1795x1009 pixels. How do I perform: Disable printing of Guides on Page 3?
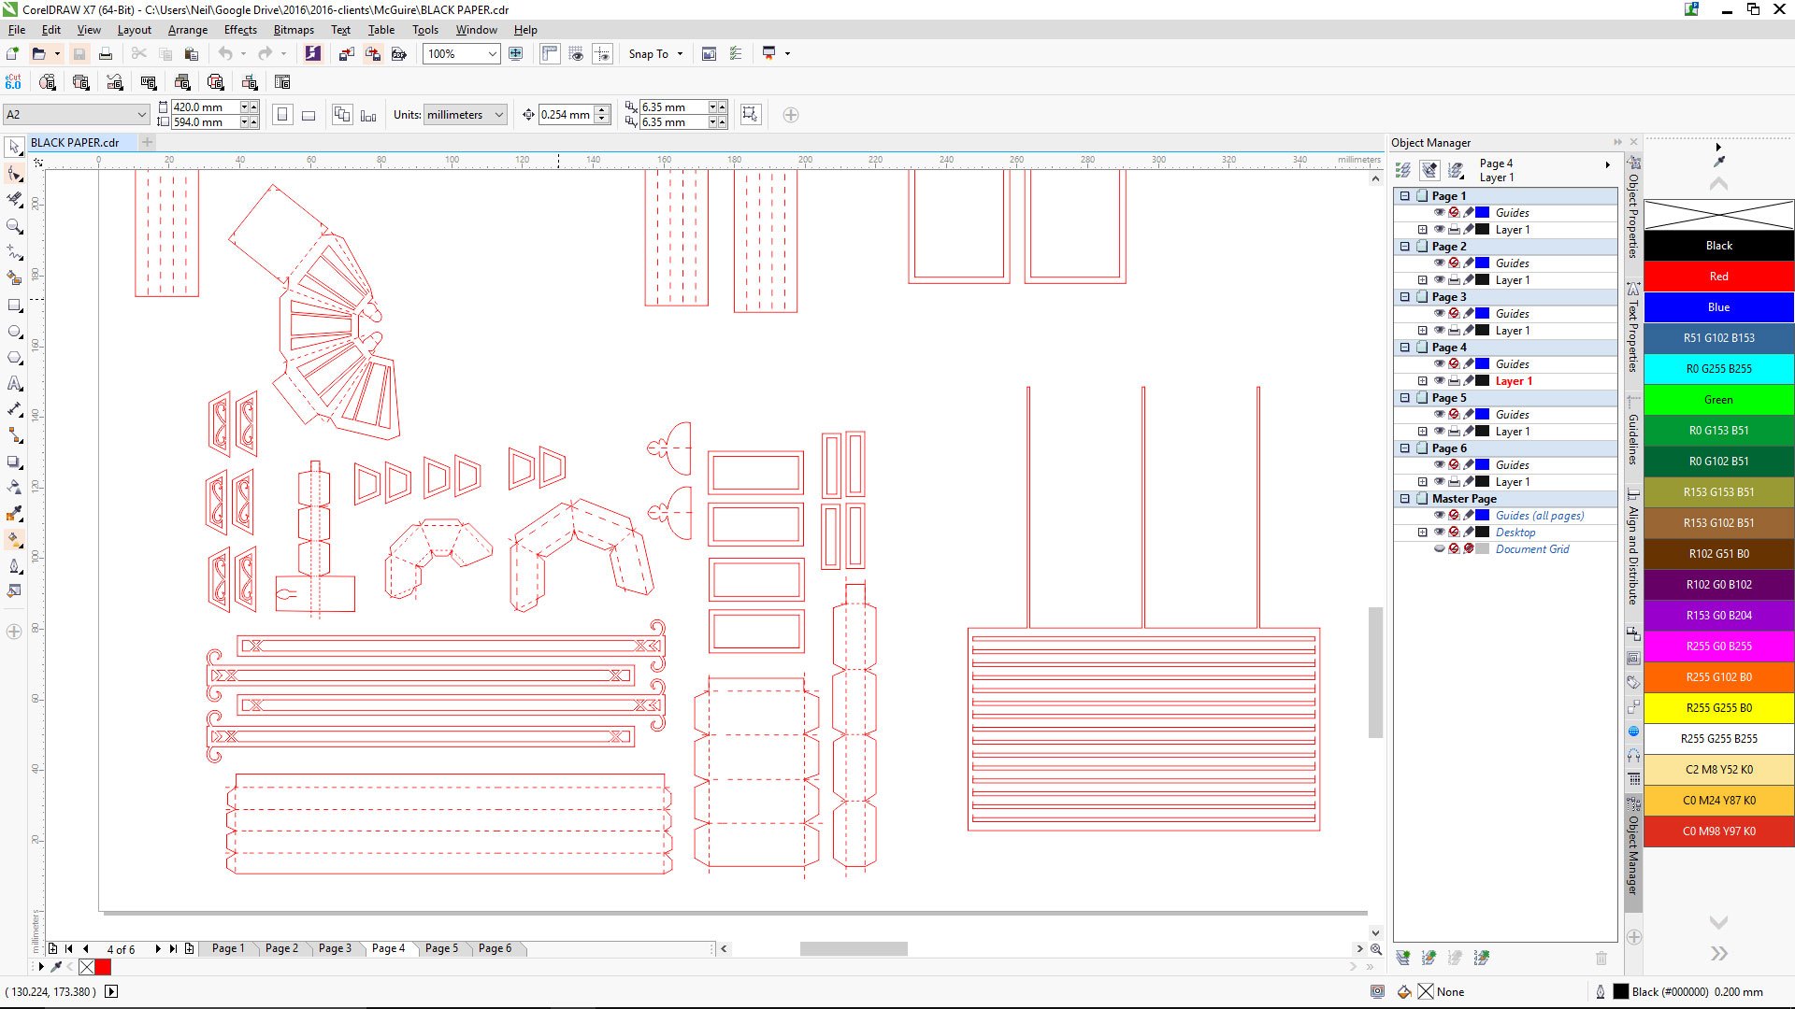pyautogui.click(x=1453, y=314)
